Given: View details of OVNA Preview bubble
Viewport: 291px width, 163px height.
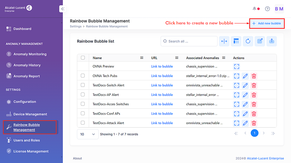Looking at the screenshot, I should (x=237, y=66).
